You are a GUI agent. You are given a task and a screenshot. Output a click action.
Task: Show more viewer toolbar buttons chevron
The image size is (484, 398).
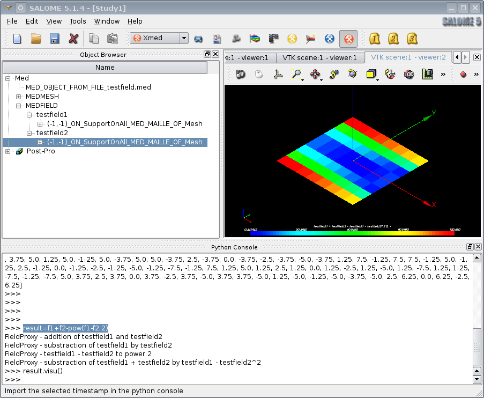click(x=443, y=74)
